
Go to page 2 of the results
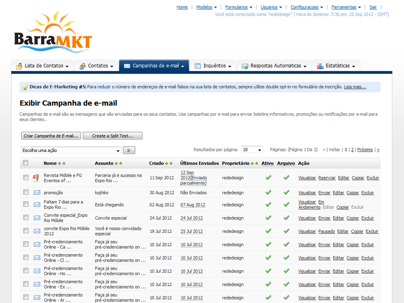point(352,149)
